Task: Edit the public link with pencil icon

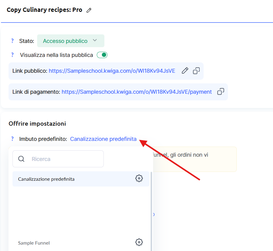Action: (185, 71)
